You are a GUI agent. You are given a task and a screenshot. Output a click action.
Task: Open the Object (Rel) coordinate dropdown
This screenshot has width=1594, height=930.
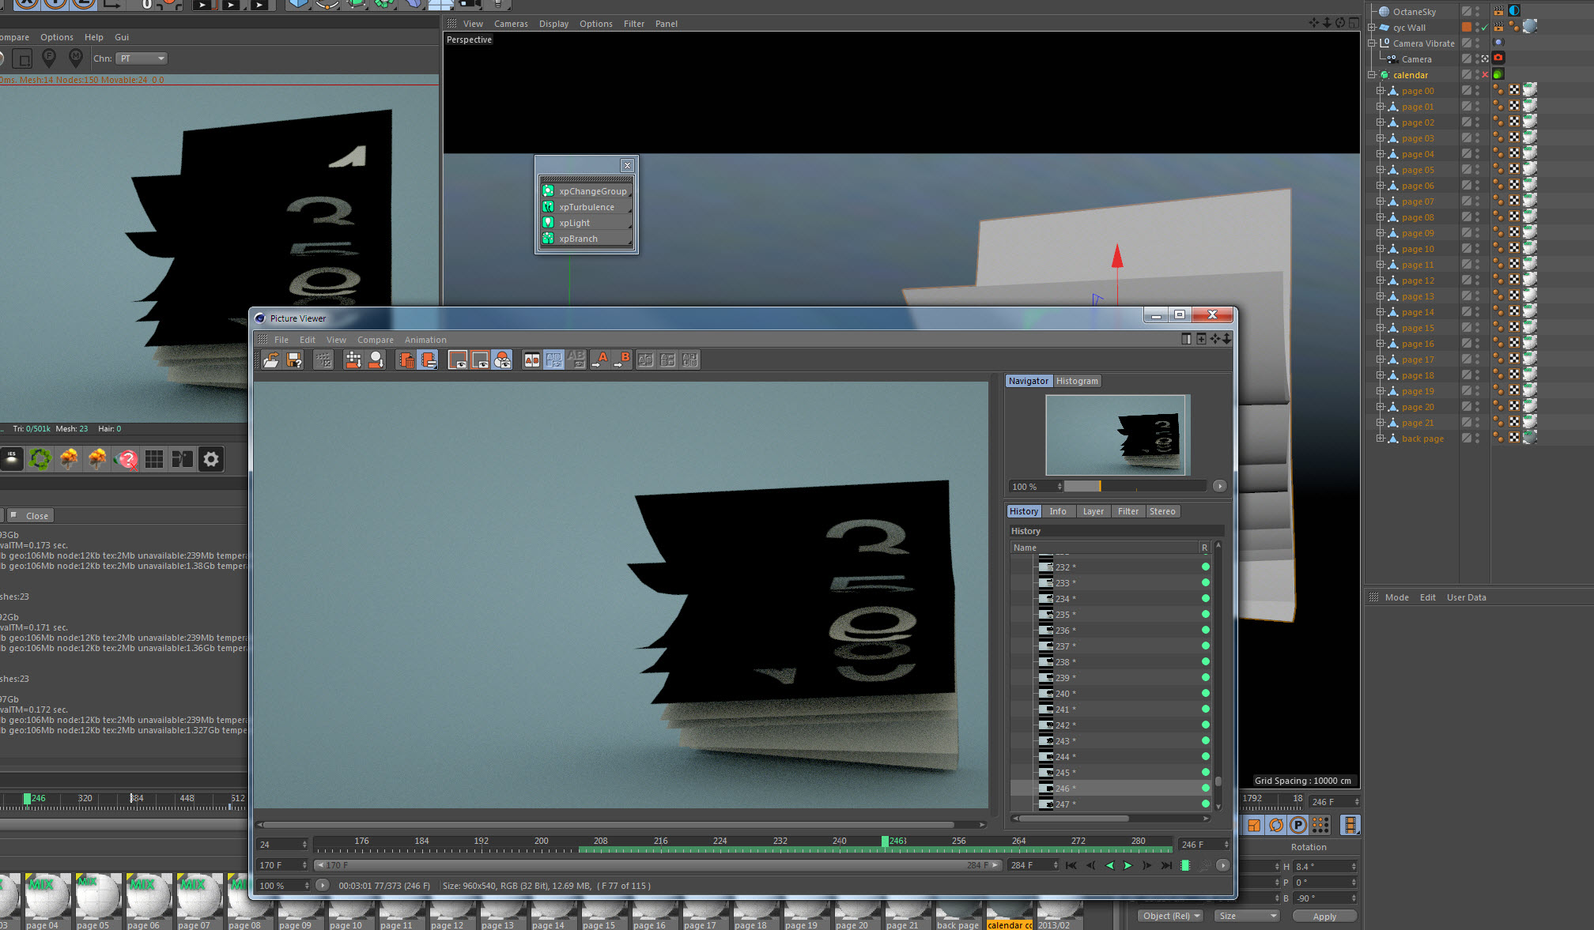(x=1170, y=916)
